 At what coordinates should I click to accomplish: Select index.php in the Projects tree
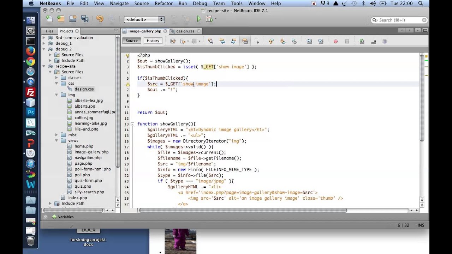pos(77,198)
